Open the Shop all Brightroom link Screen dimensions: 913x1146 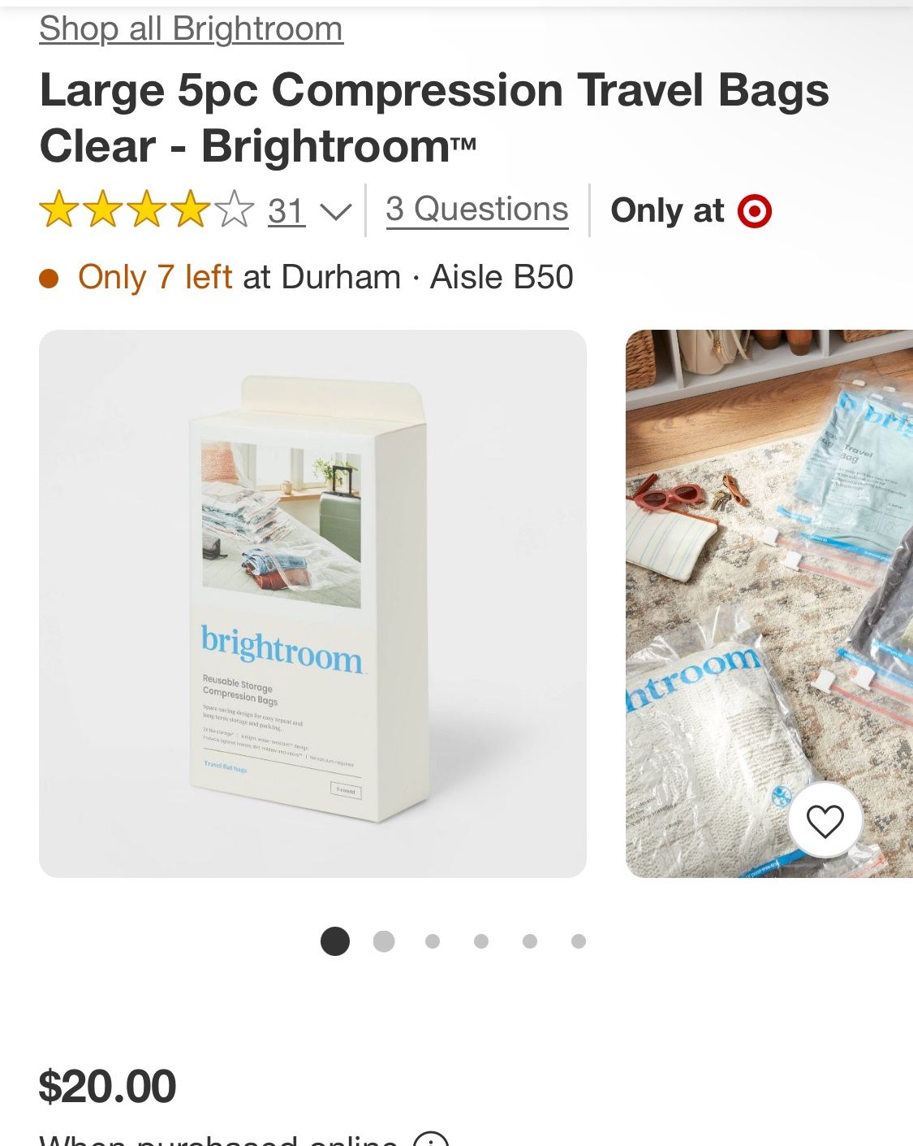click(191, 29)
